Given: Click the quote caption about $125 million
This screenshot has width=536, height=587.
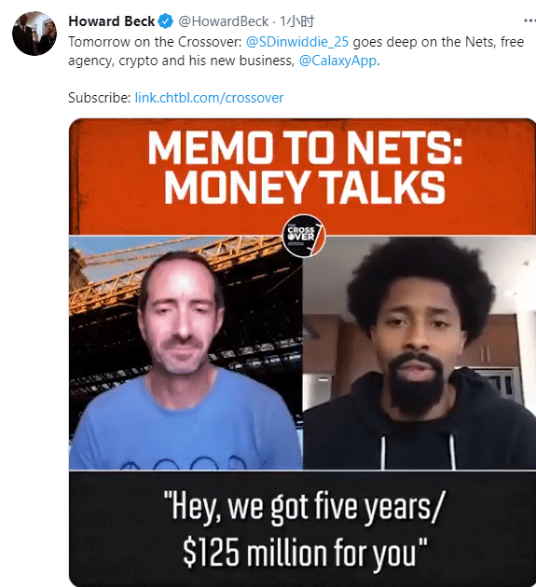Looking at the screenshot, I should pos(304,529).
